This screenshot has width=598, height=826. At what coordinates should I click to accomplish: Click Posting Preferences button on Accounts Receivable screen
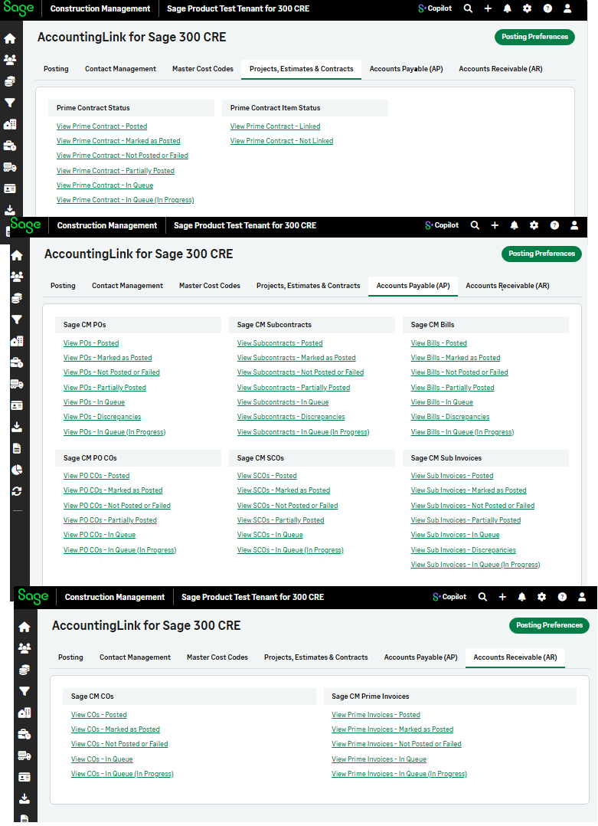pyautogui.click(x=549, y=625)
